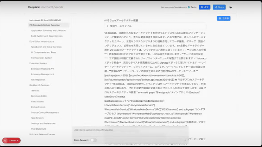This screenshot has height=147, width=262.
Task: Open Source Control Management page
Action: point(45,113)
